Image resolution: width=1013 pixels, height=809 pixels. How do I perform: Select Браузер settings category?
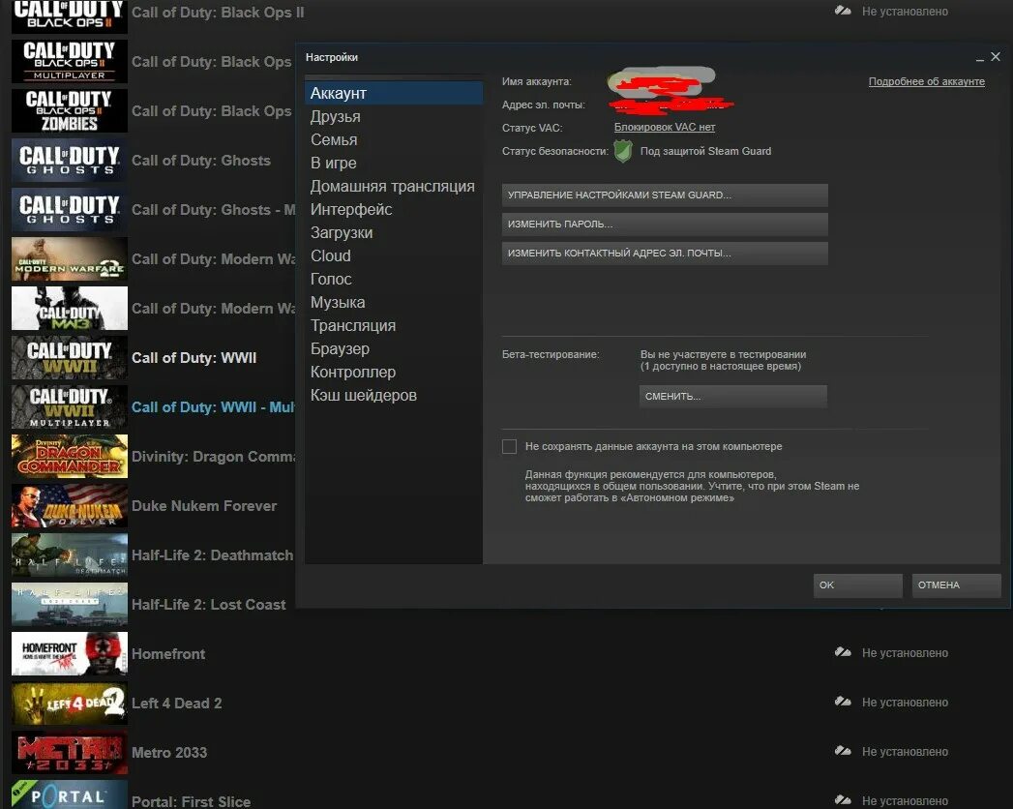click(x=340, y=349)
